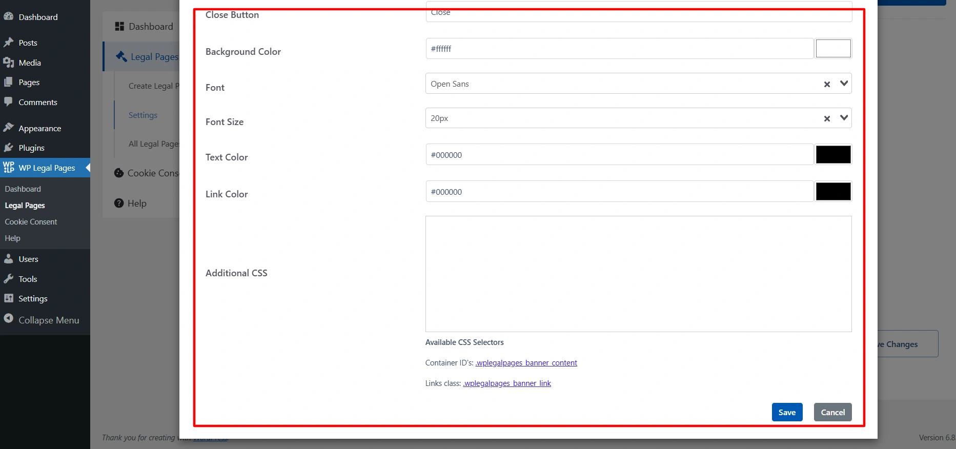
Task: Click the Background Color white swatch
Action: (x=833, y=49)
